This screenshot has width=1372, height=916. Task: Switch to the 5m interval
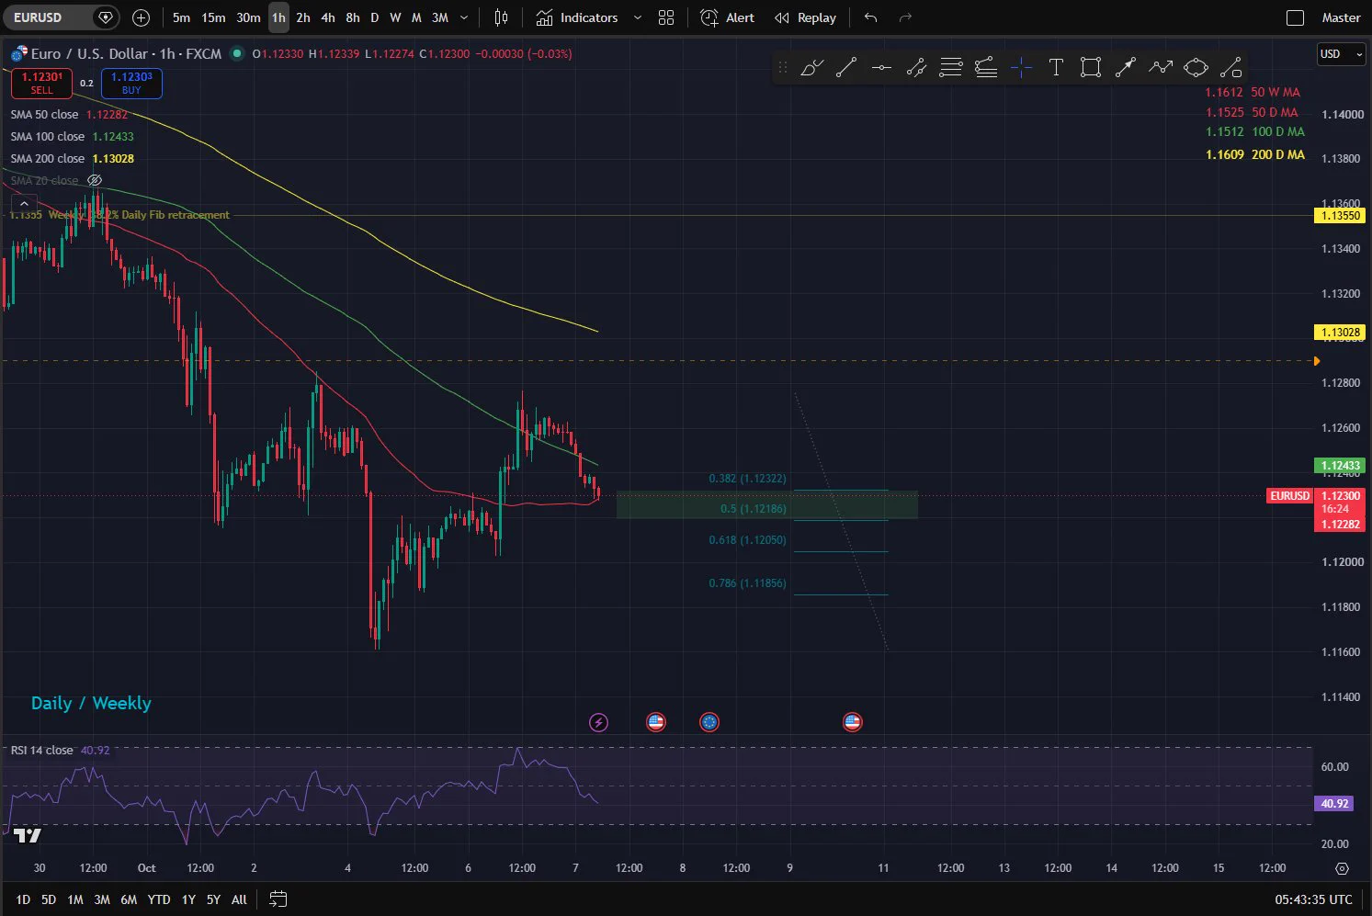(x=182, y=17)
